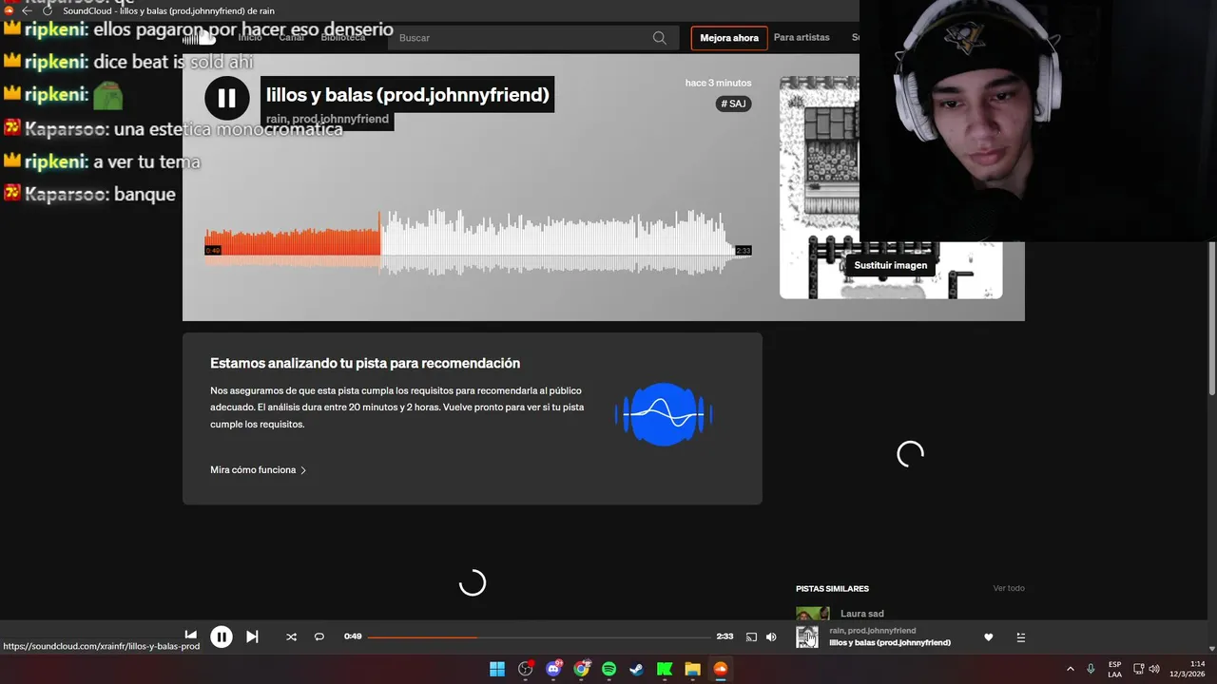Click the blue waveform analysis illustration
This screenshot has height=684, width=1217.
tap(664, 414)
